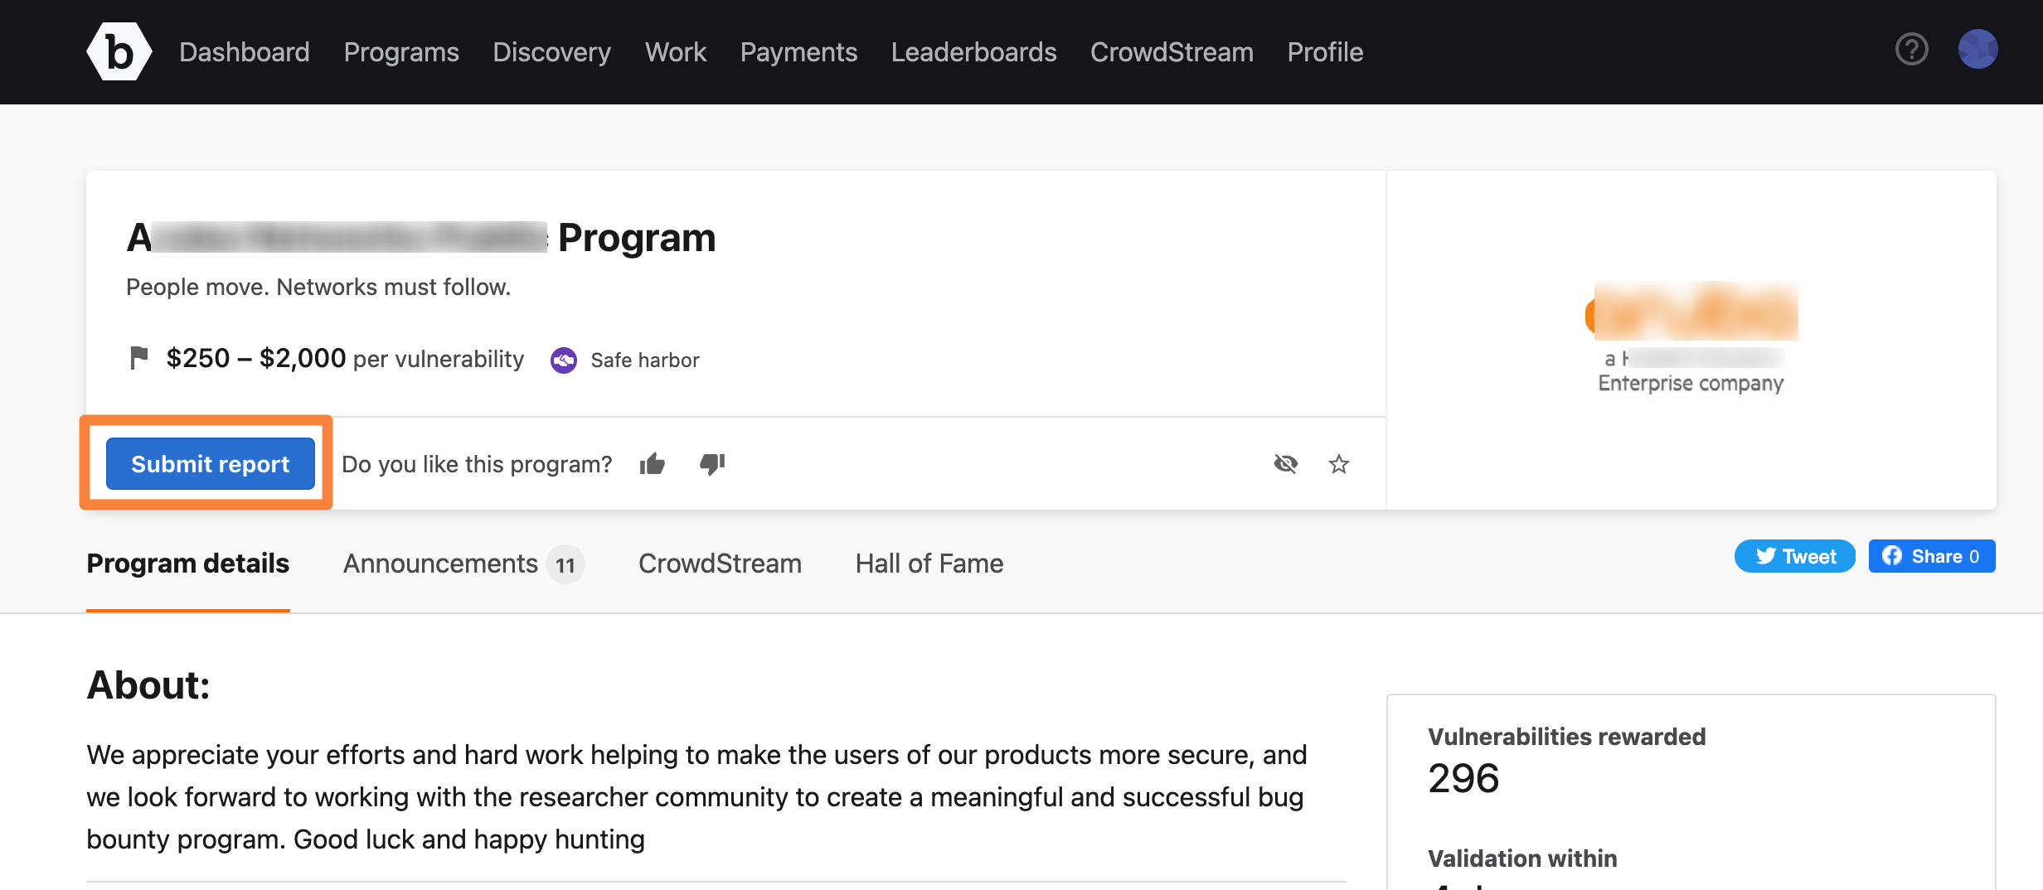Viewport: 2043px width, 890px height.
Task: Go to Programs in navigation bar
Action: tap(401, 52)
